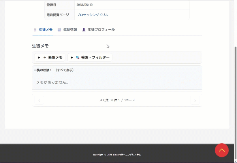Viewport: 237px width, 163px height.
Task: Open the 生徒プロフィール tab
Action: pos(101,30)
